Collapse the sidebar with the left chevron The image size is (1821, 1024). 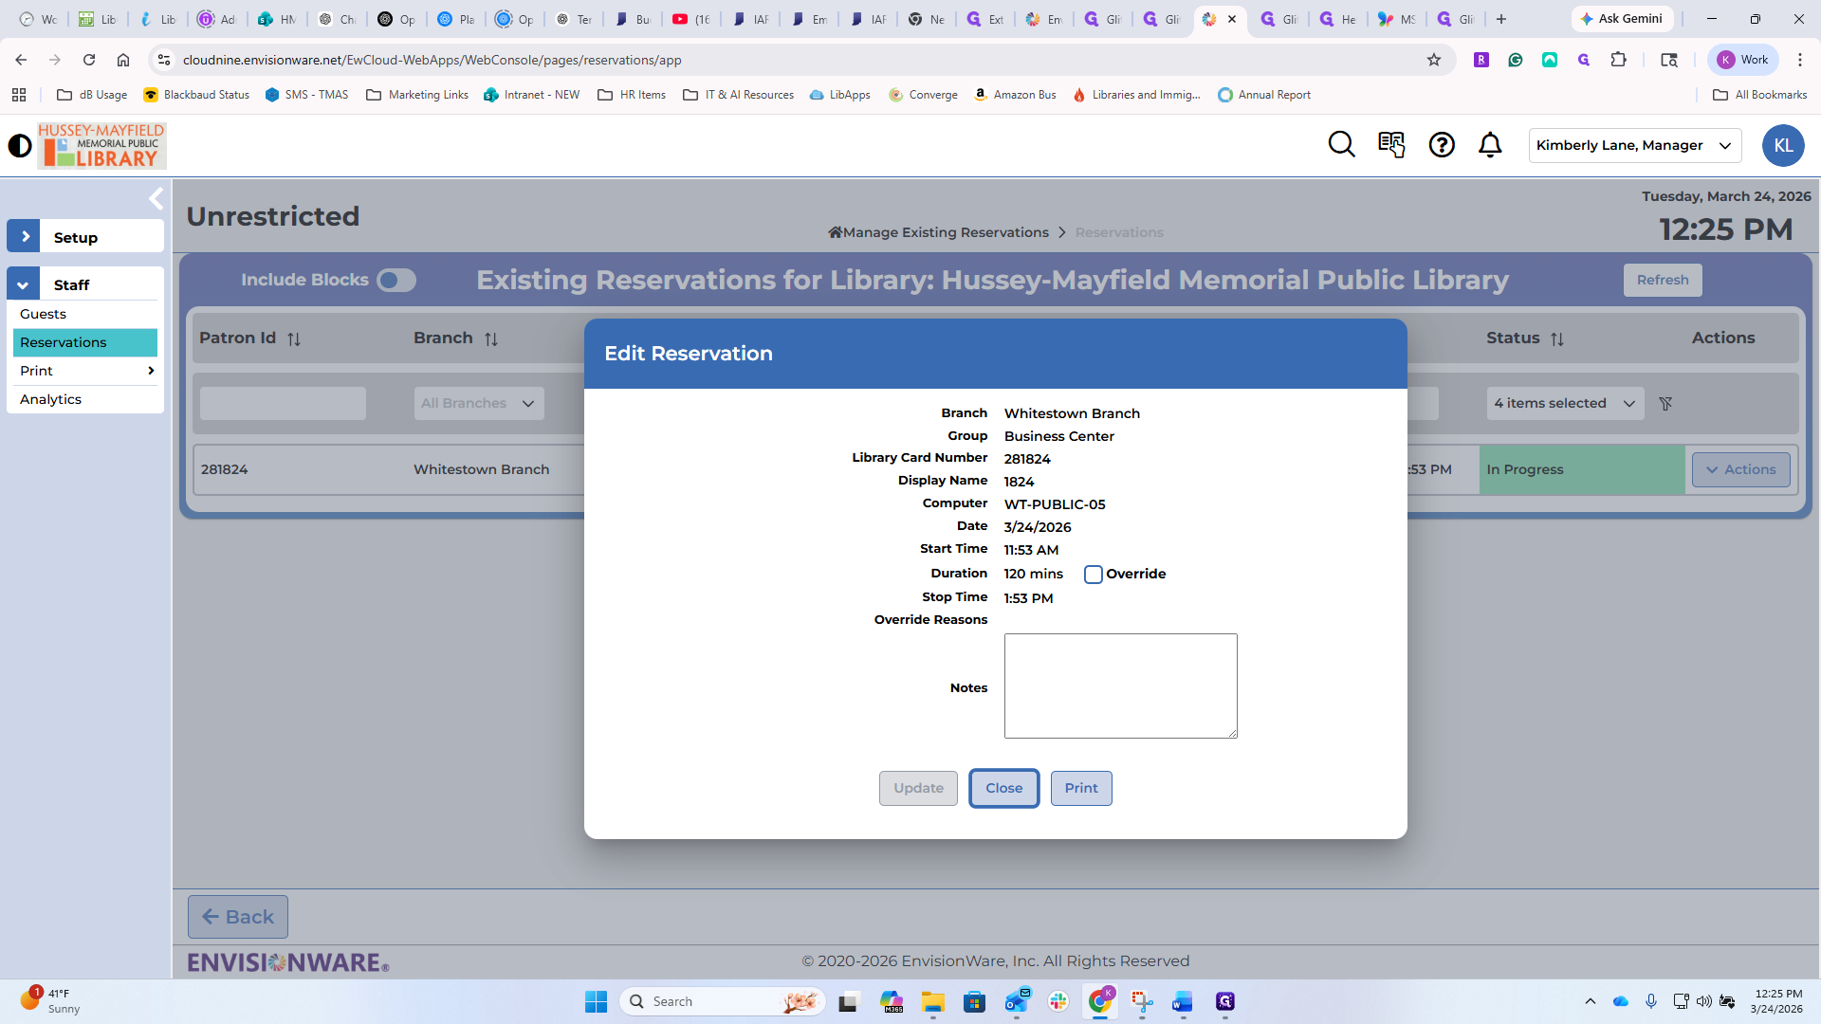(x=156, y=198)
